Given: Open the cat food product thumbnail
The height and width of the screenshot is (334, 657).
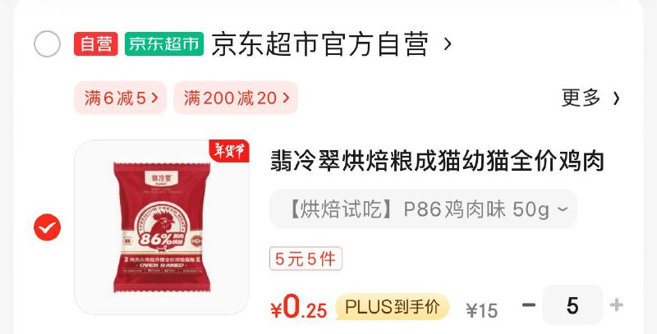Looking at the screenshot, I should [162, 227].
